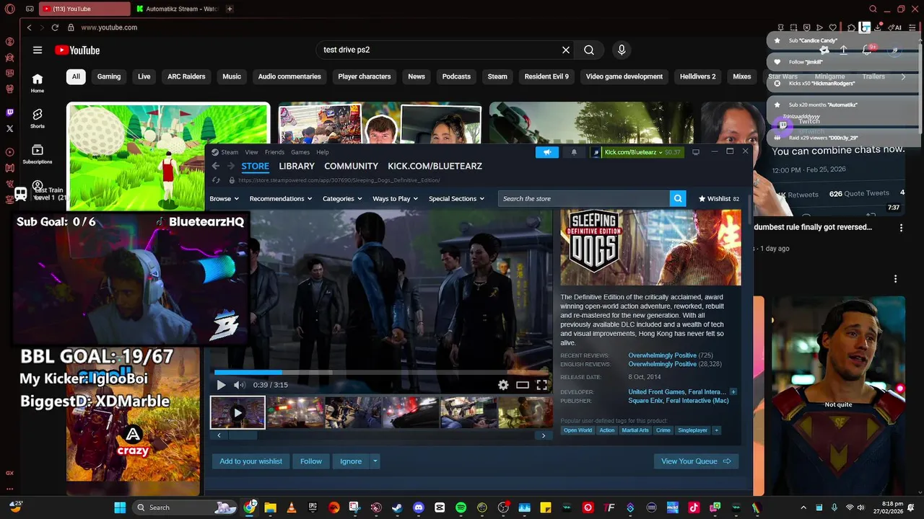Open Windows Start menu
The height and width of the screenshot is (519, 924).
point(120,507)
